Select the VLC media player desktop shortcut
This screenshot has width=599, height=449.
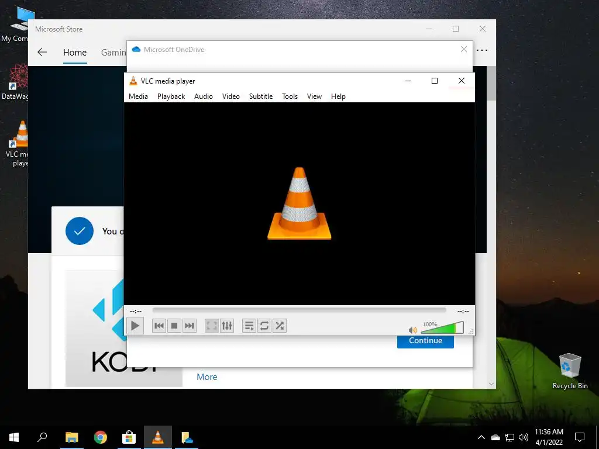17,144
